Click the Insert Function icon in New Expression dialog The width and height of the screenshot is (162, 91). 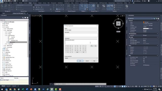[x=95, y=46]
